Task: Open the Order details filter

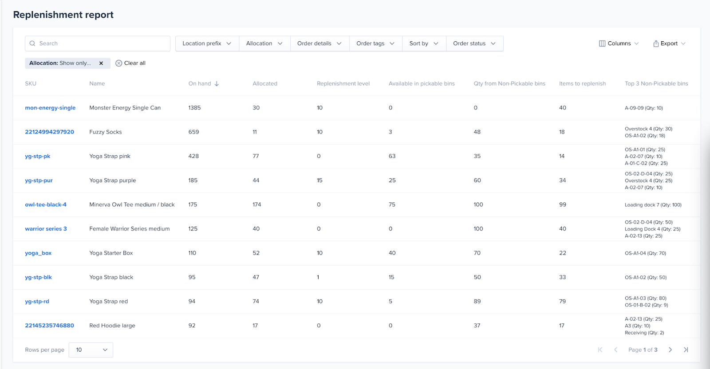Action: [319, 43]
